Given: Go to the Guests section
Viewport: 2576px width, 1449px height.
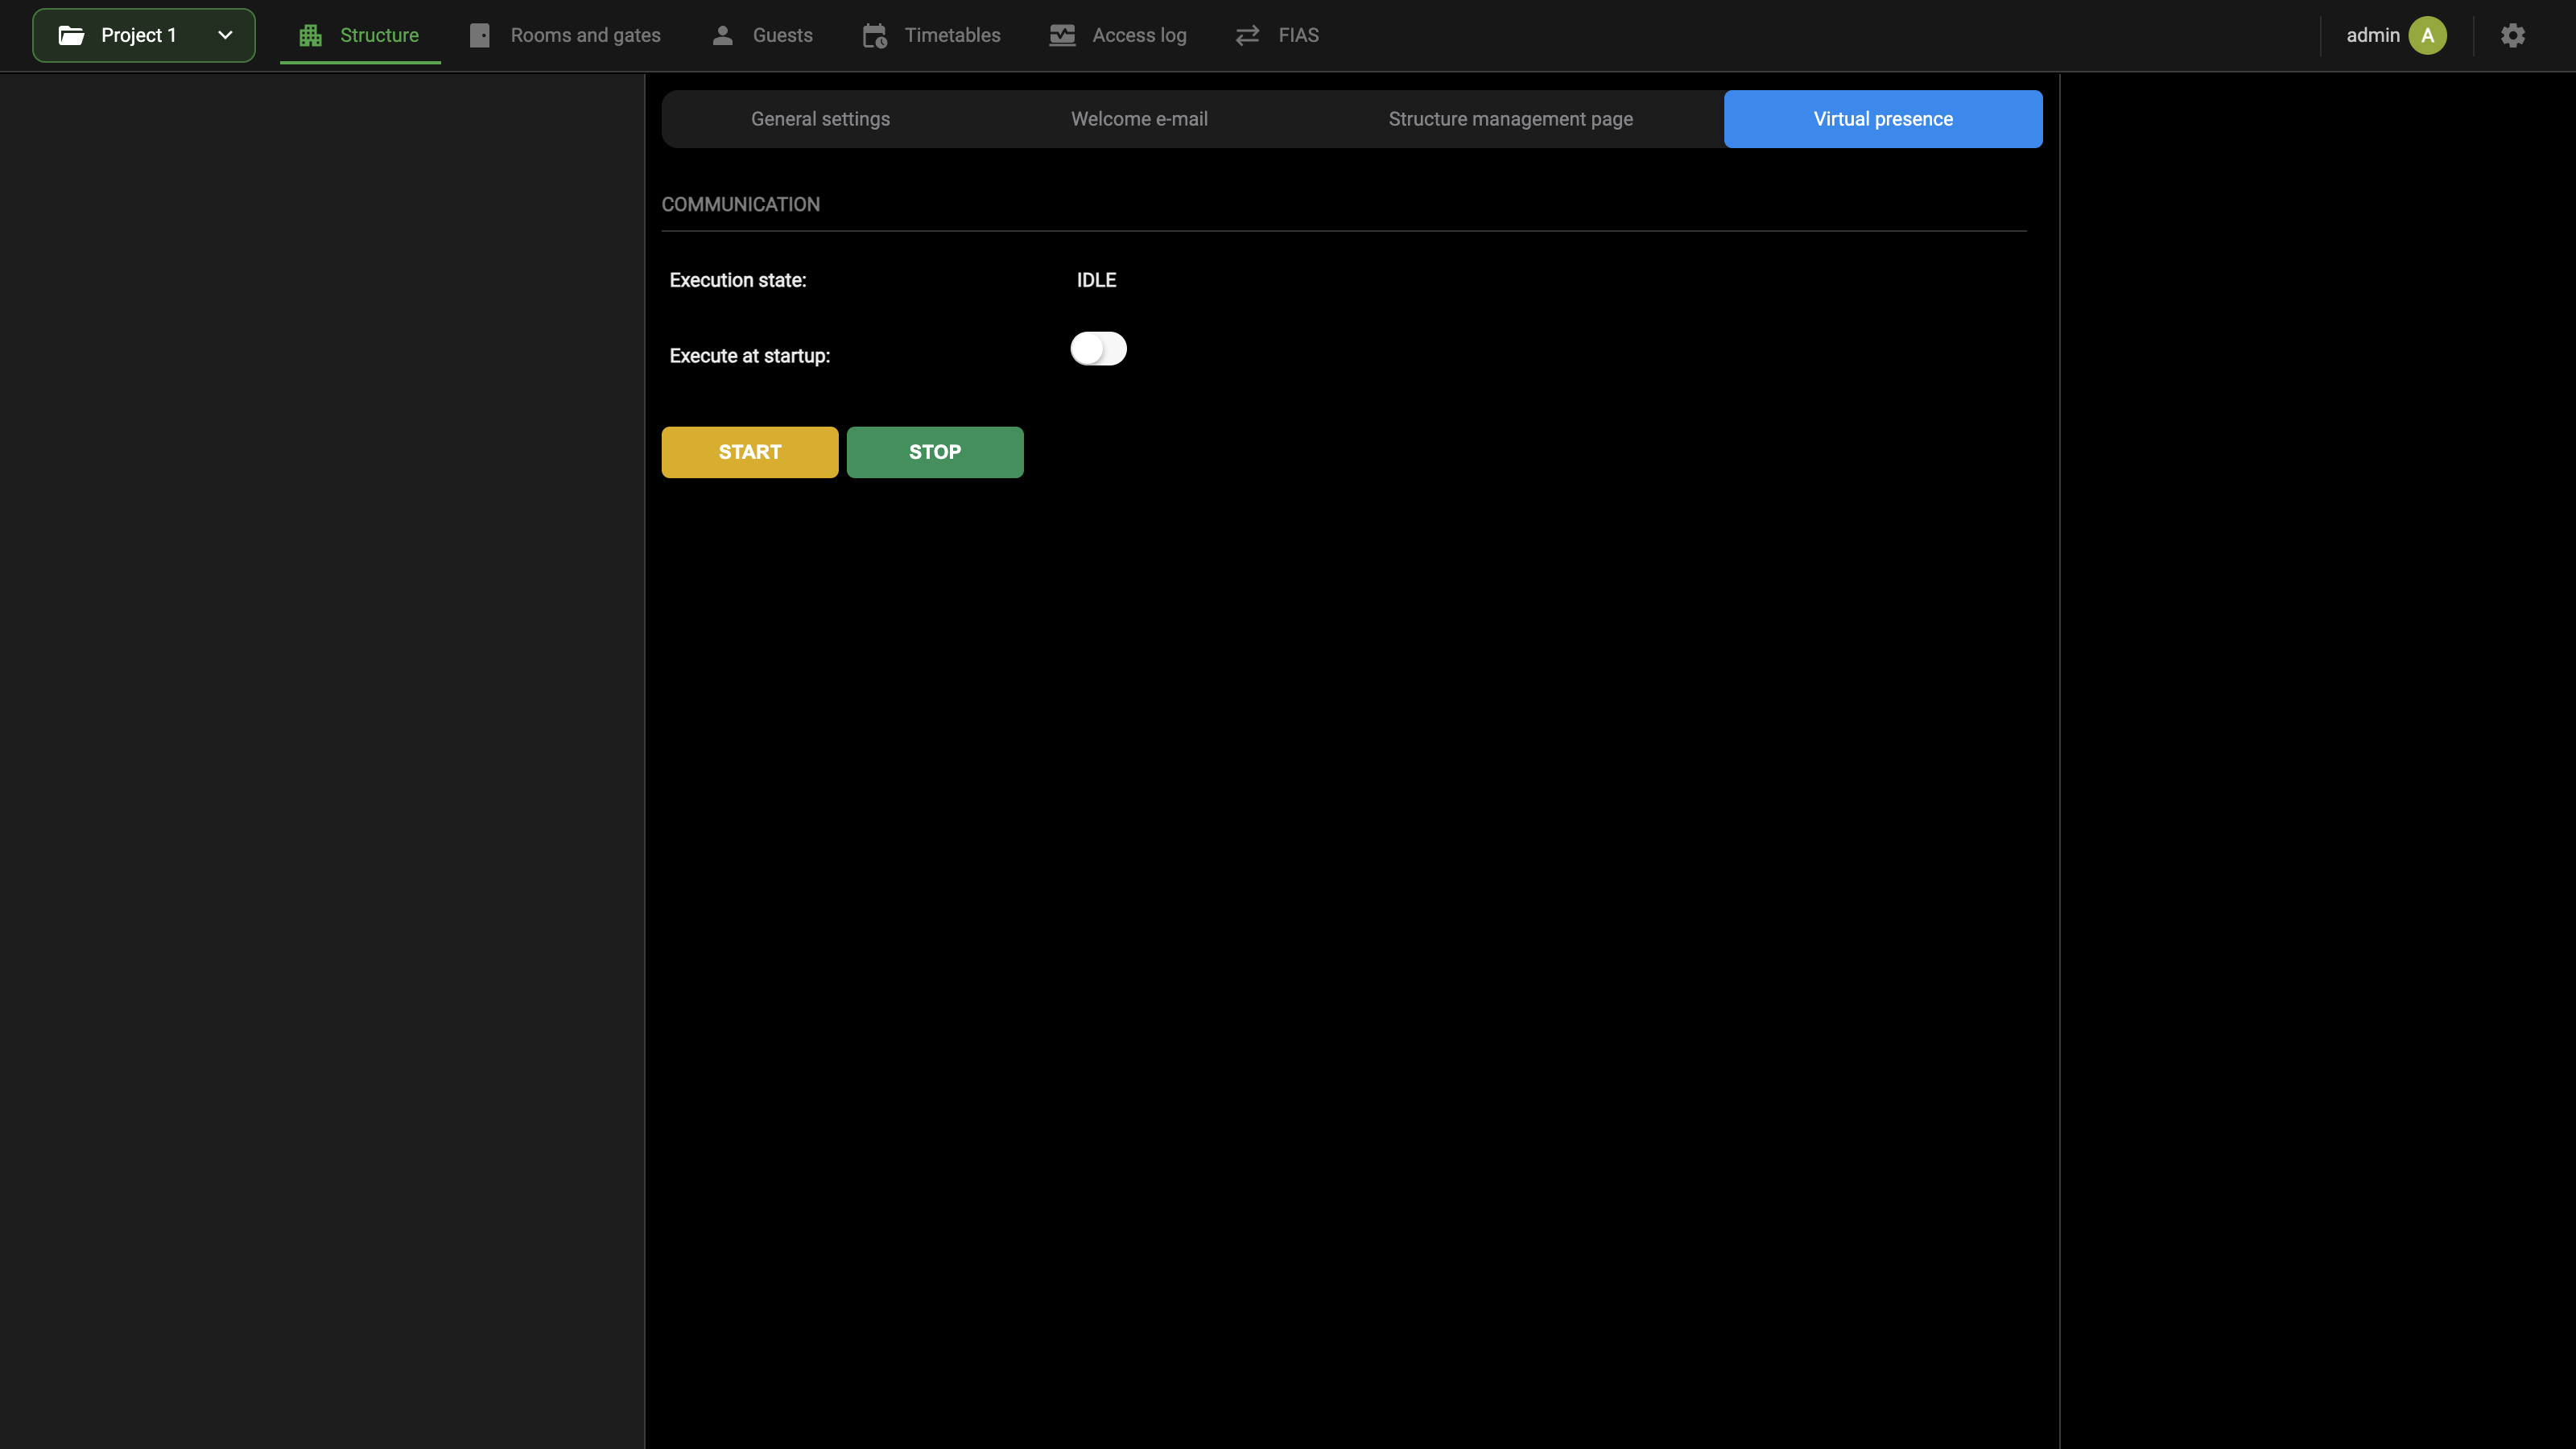Looking at the screenshot, I should (x=762, y=35).
